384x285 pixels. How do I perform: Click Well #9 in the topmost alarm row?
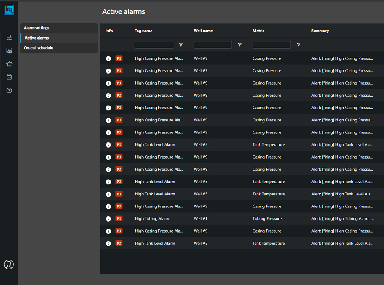[x=200, y=58]
